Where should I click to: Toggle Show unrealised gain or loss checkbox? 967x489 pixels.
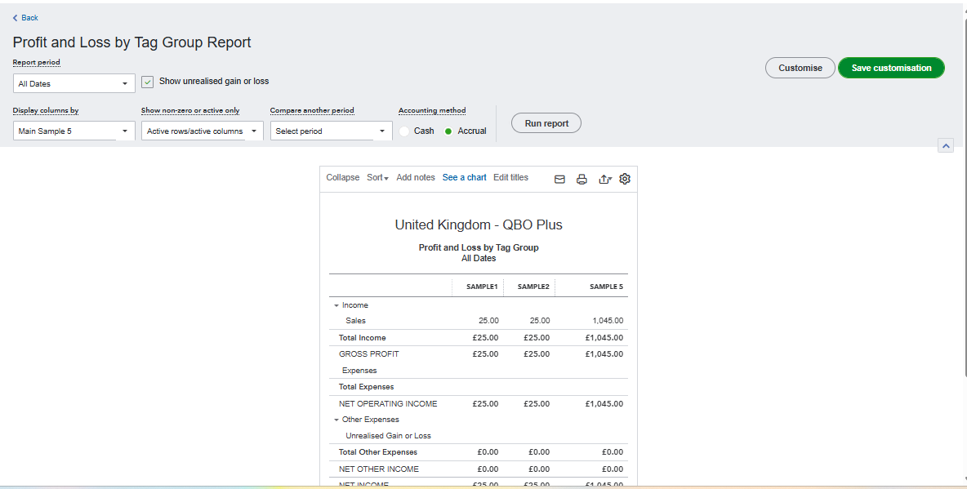click(x=148, y=82)
